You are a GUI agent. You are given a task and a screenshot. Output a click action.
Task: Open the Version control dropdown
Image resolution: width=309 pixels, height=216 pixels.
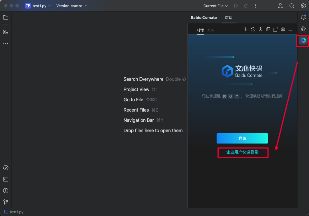(x=72, y=6)
